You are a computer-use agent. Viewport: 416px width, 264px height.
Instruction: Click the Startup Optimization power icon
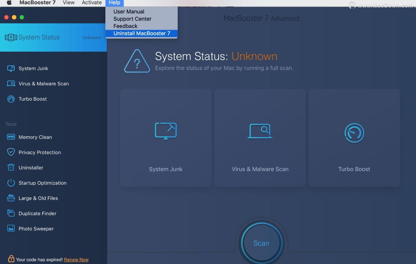[x=11, y=183]
